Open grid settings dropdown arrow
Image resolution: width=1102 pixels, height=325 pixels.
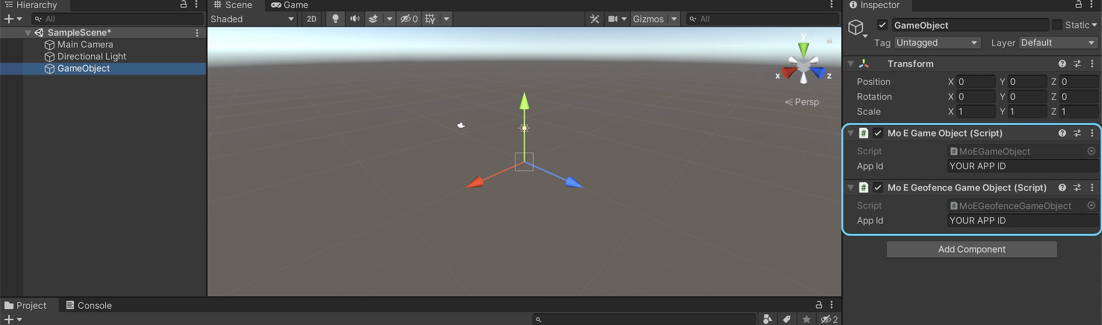click(446, 19)
